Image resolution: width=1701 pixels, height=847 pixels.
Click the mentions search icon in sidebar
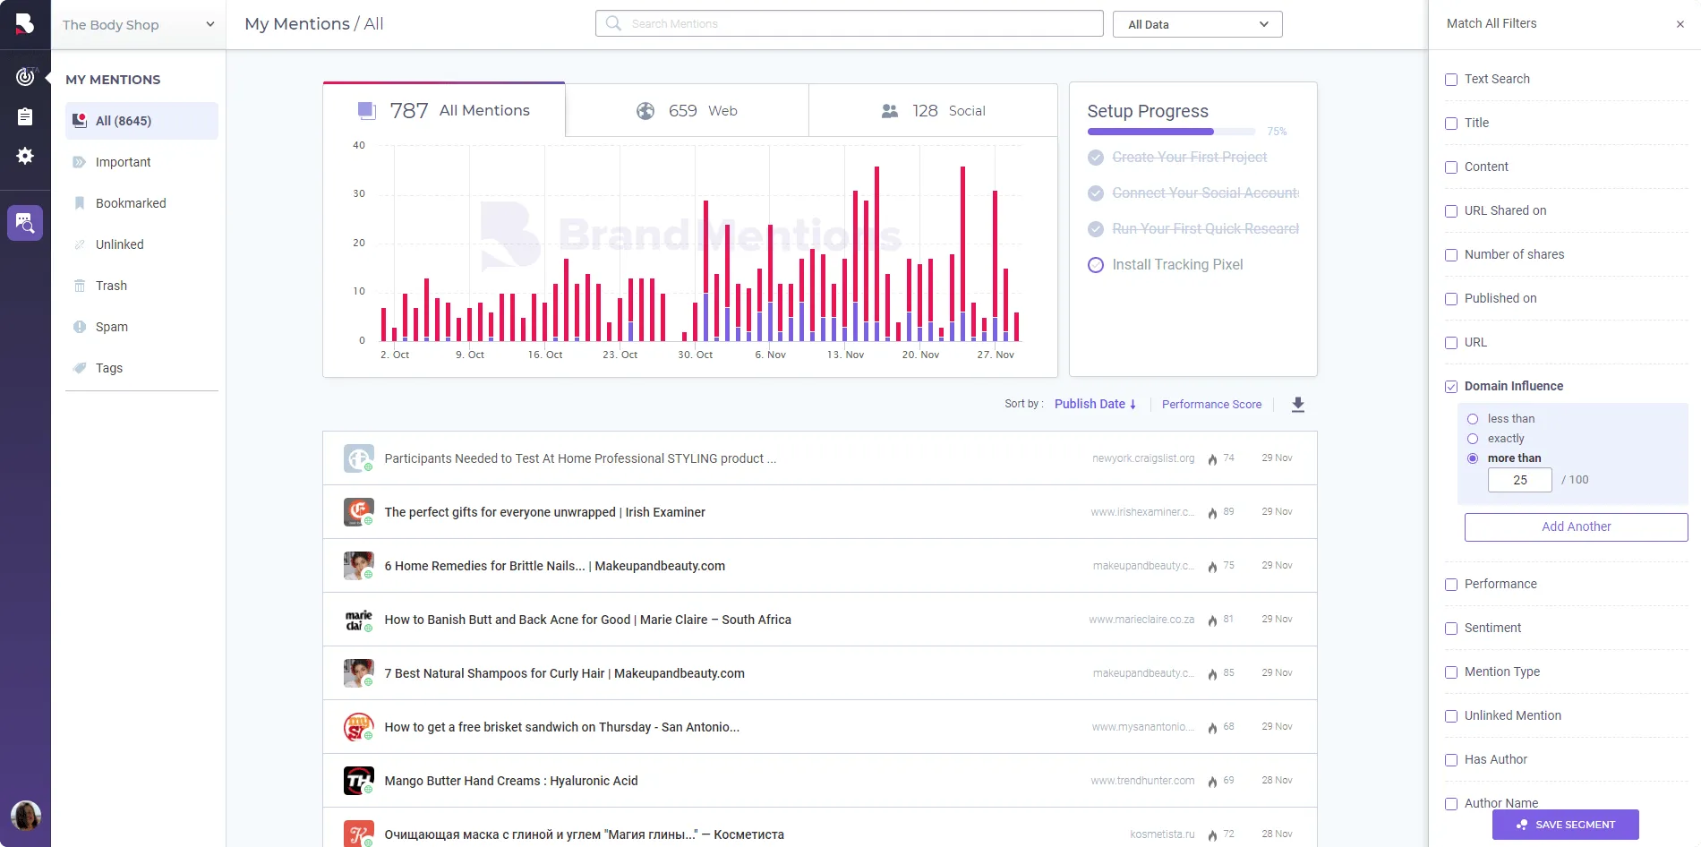point(25,223)
